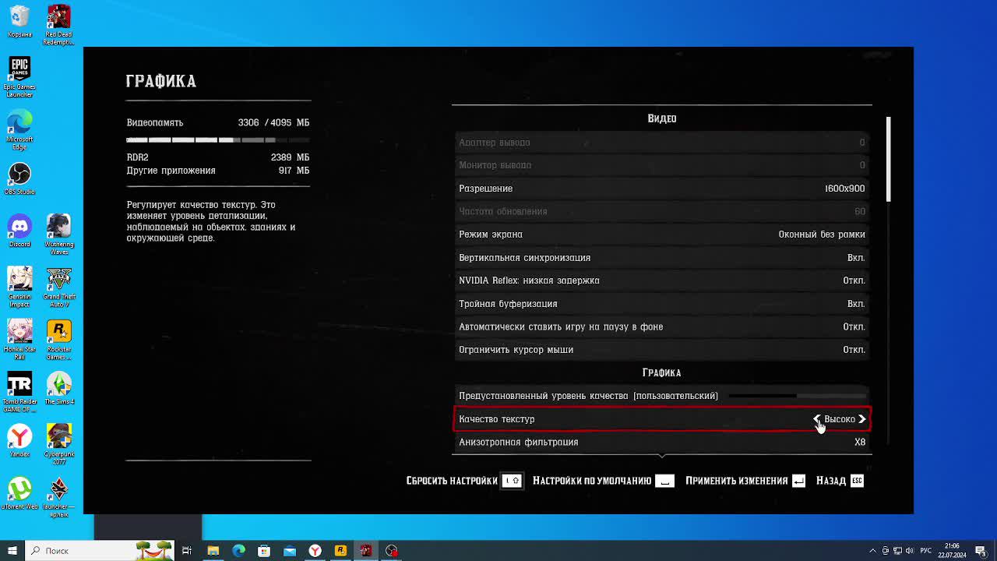Open the Discord desktop shortcut
The image size is (997, 561).
click(x=19, y=231)
